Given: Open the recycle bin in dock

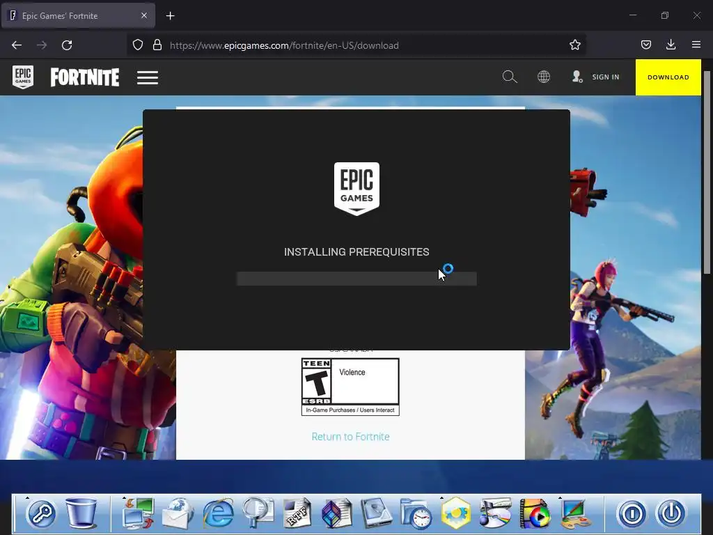Looking at the screenshot, I should tap(81, 513).
